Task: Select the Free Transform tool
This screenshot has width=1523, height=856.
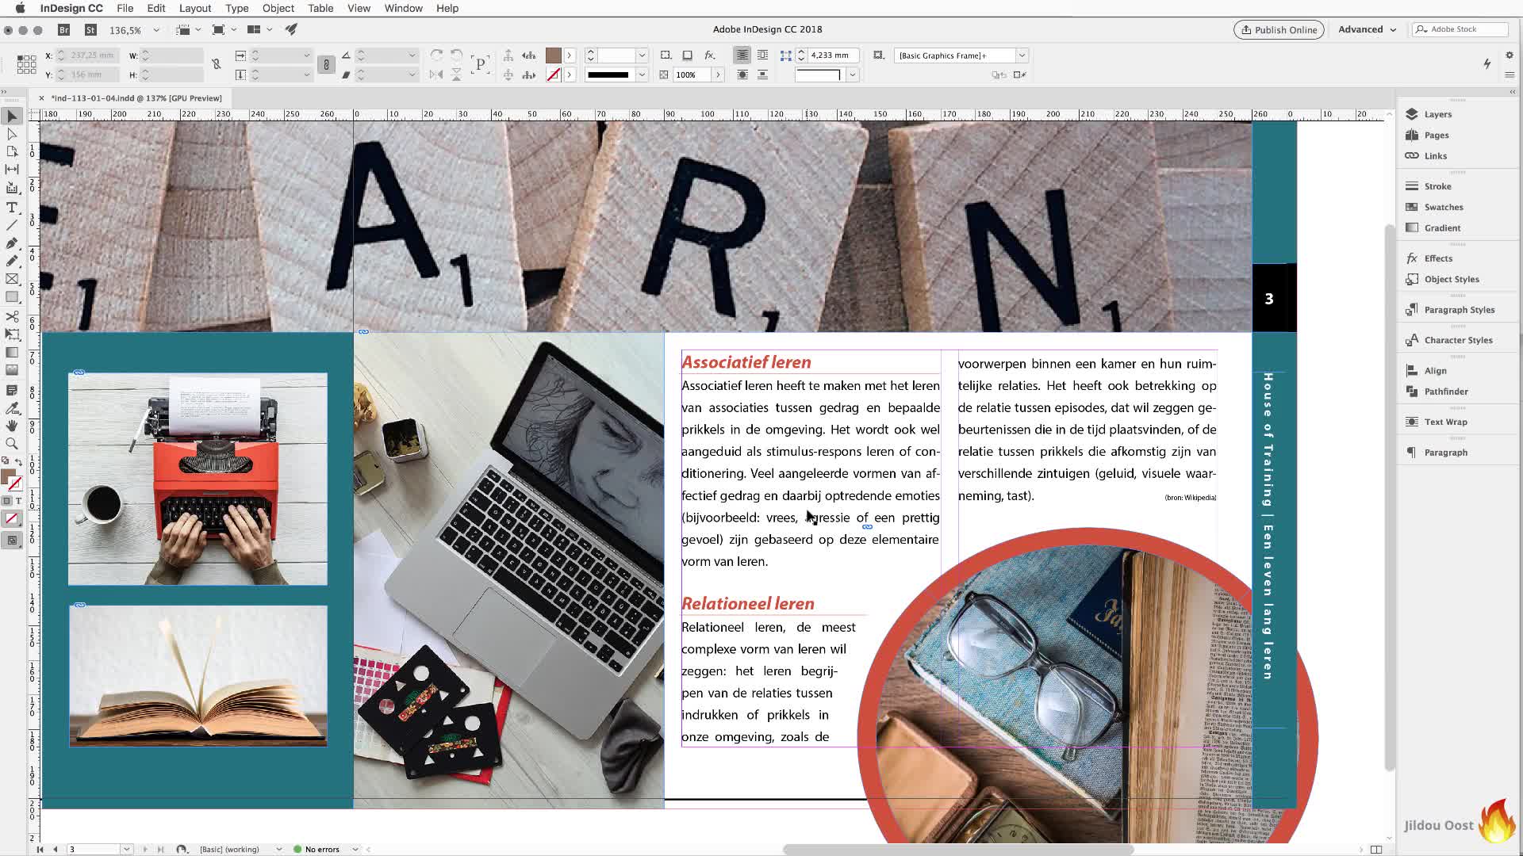Action: [x=12, y=334]
